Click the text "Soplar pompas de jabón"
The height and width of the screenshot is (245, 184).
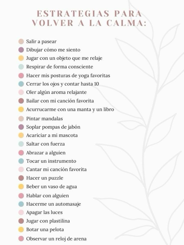[x=53, y=127]
